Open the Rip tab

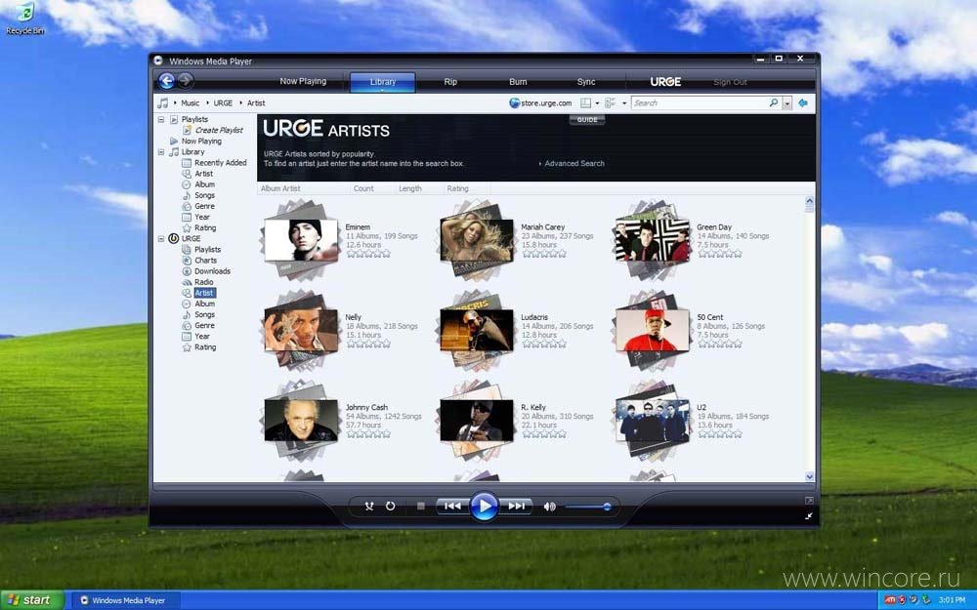tap(450, 82)
